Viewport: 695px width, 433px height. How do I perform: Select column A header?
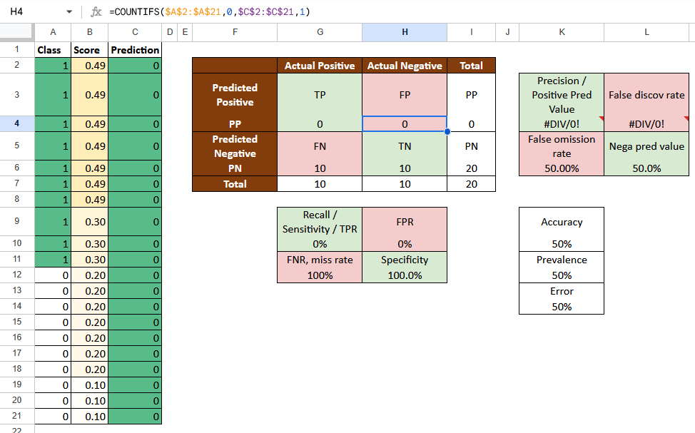point(53,32)
